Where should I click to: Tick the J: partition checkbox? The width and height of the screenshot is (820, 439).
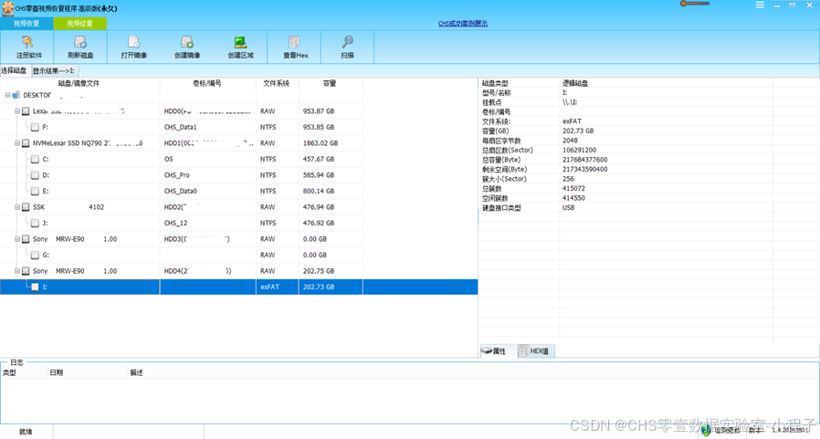click(x=35, y=224)
